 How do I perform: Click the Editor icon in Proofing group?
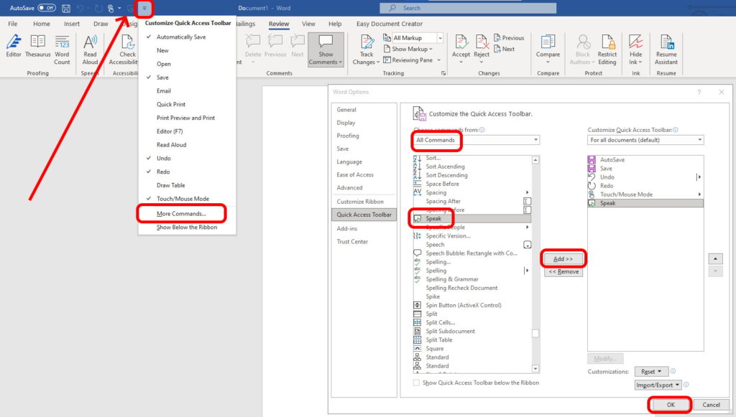[13, 47]
